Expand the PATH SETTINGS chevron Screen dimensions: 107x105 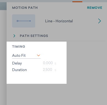tap(14, 36)
